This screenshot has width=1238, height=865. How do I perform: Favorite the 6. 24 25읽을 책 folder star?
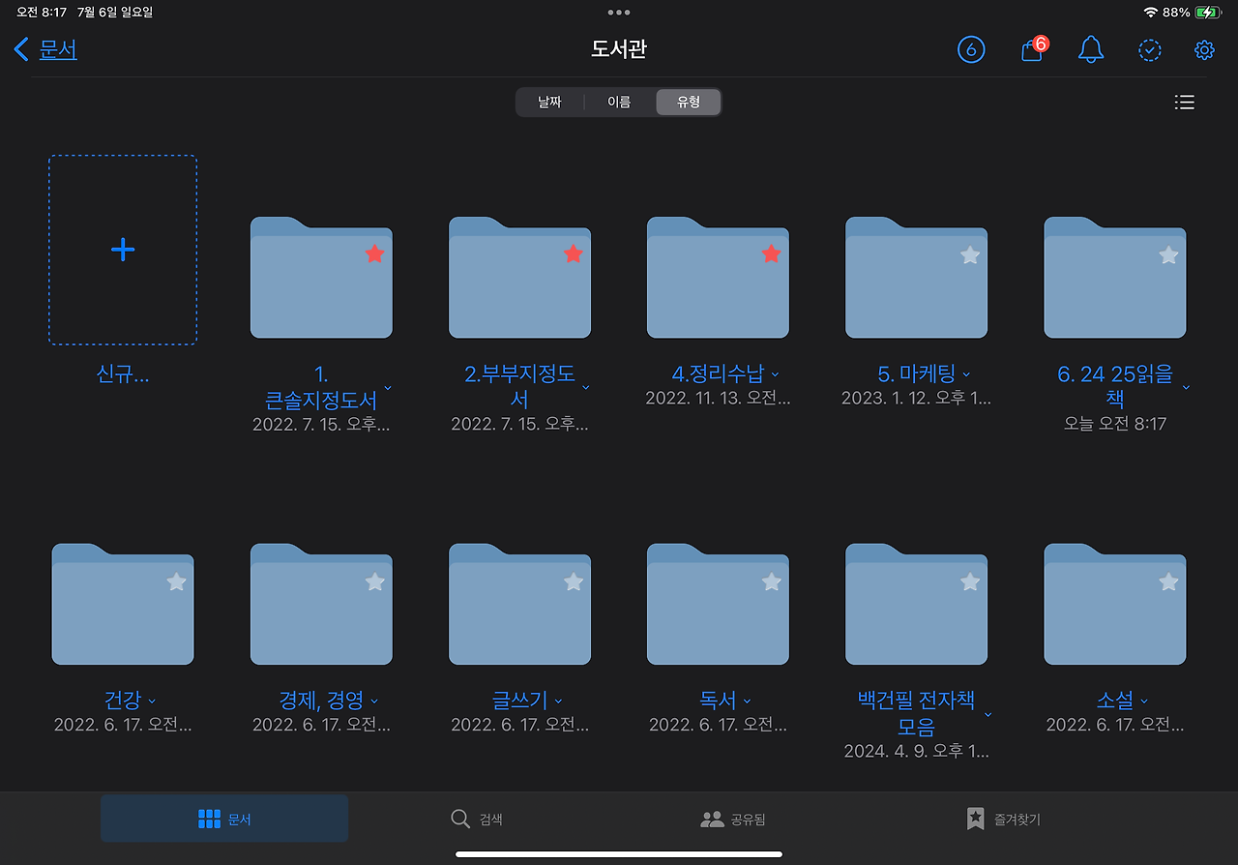coord(1168,254)
